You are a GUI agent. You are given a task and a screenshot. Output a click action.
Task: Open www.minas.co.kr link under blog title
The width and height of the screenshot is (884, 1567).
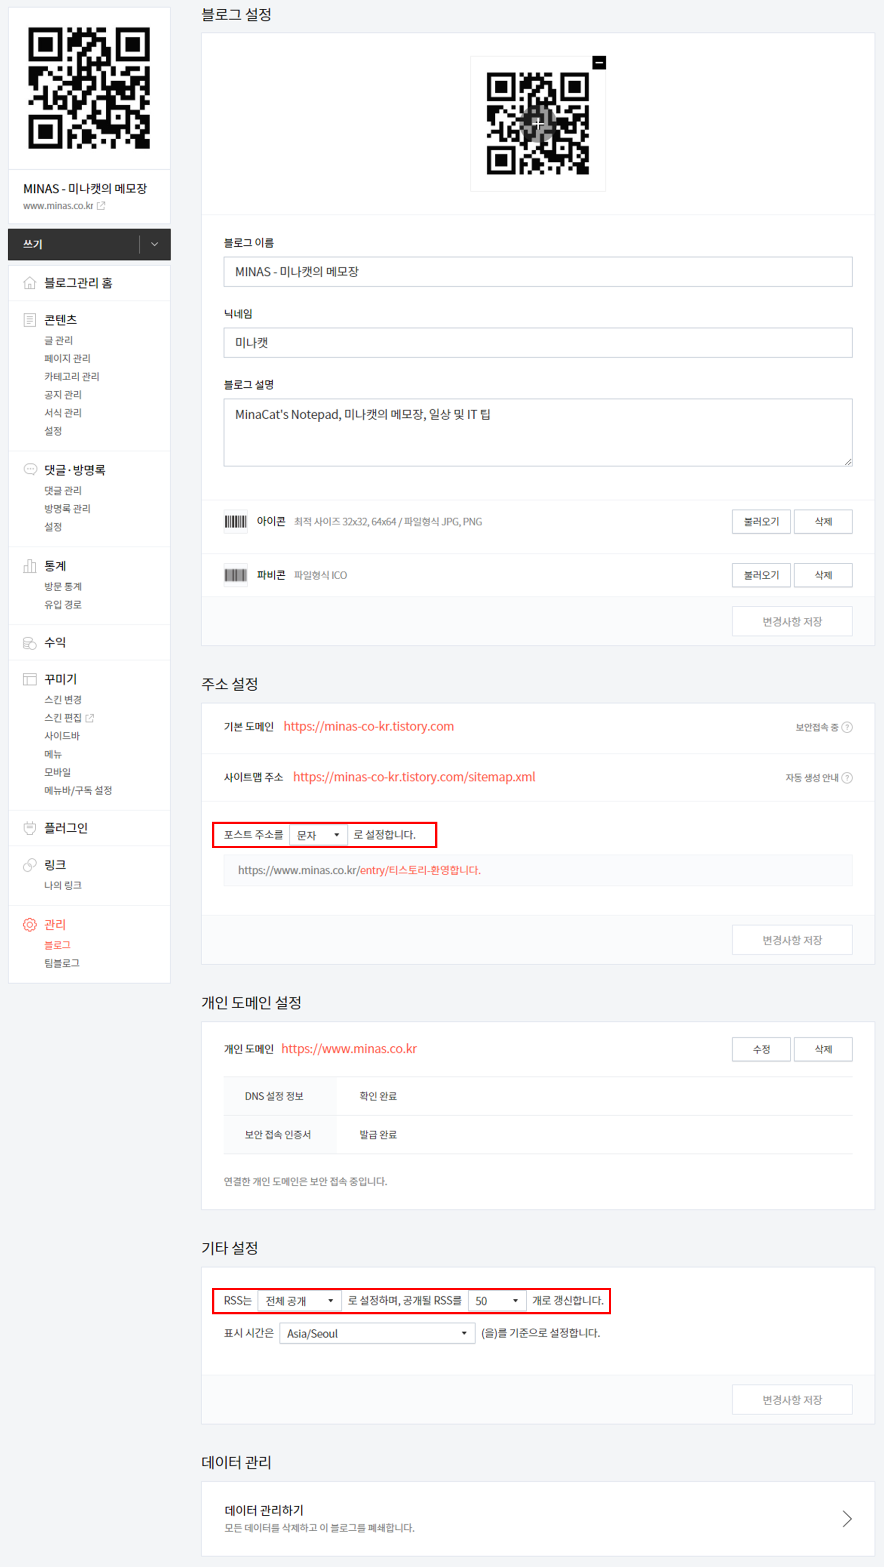[x=58, y=206]
